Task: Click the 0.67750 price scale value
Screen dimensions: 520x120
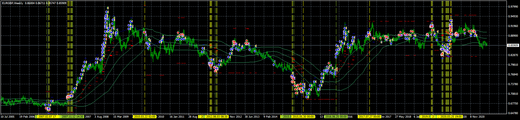Action: (x=513, y=103)
